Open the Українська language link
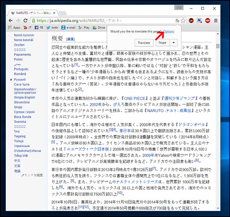 point(22,146)
